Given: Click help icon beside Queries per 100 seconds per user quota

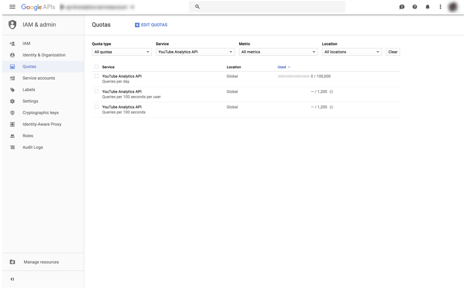Looking at the screenshot, I should pos(331,92).
